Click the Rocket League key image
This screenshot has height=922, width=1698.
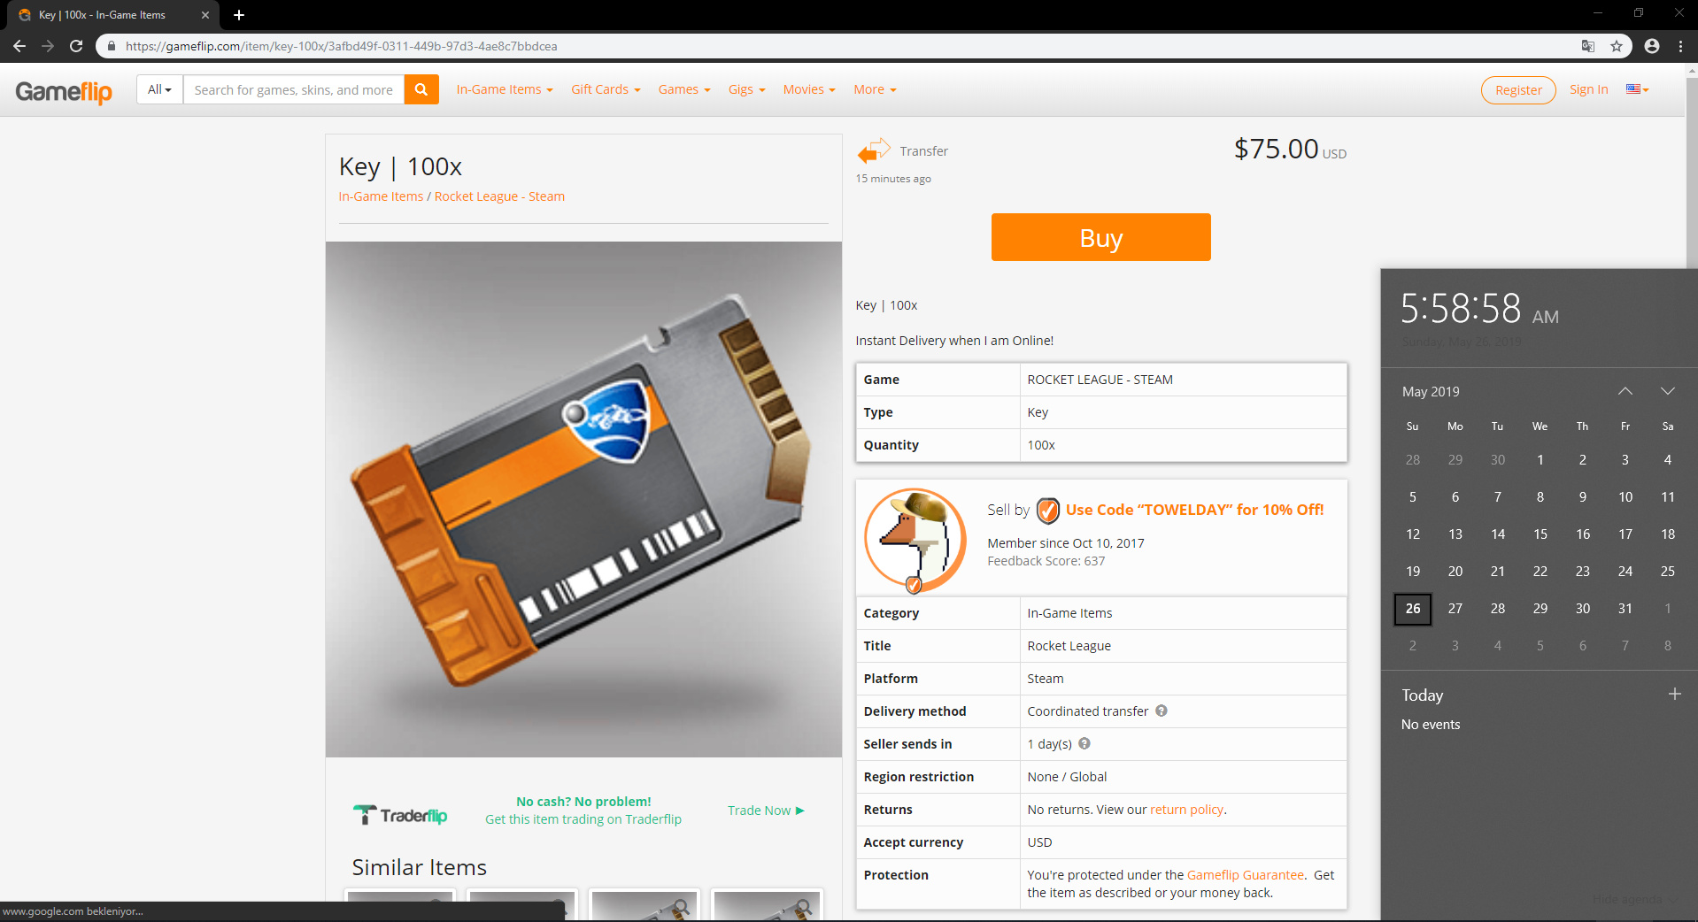(583, 499)
